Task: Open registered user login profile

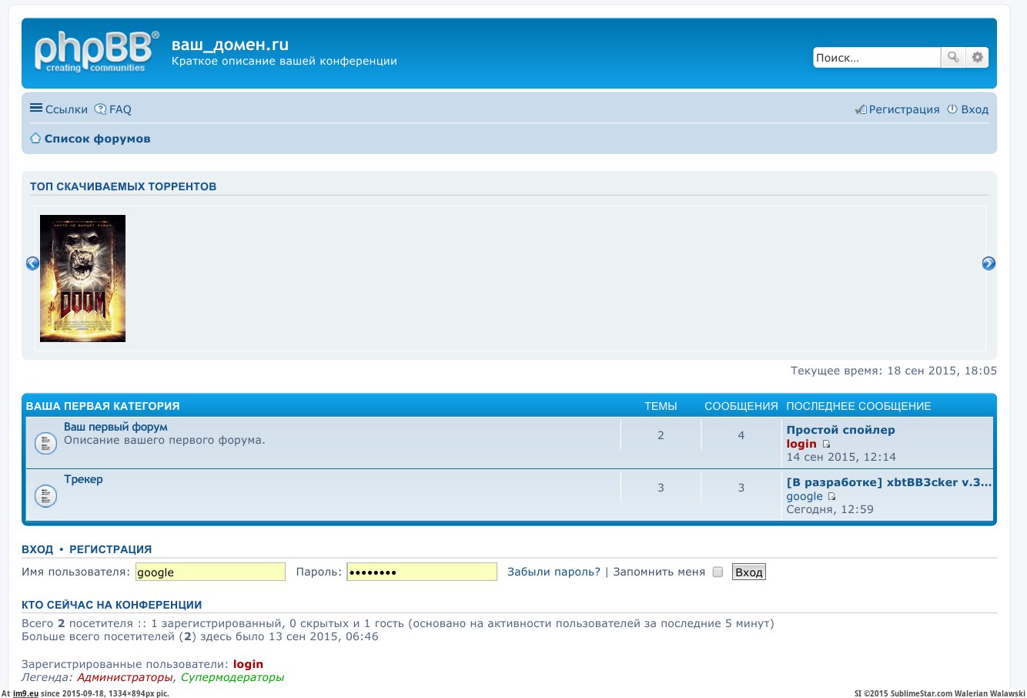Action: [x=248, y=664]
